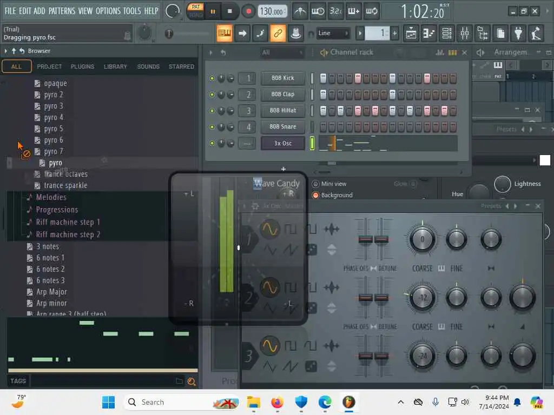554x415 pixels.
Task: Adjust oscillator 1 COARSE knob
Action: 422,239
